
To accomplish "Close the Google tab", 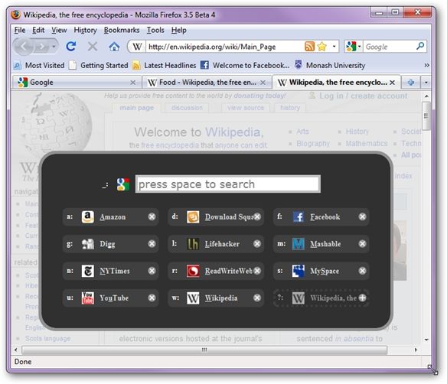I will pyautogui.click(x=133, y=83).
